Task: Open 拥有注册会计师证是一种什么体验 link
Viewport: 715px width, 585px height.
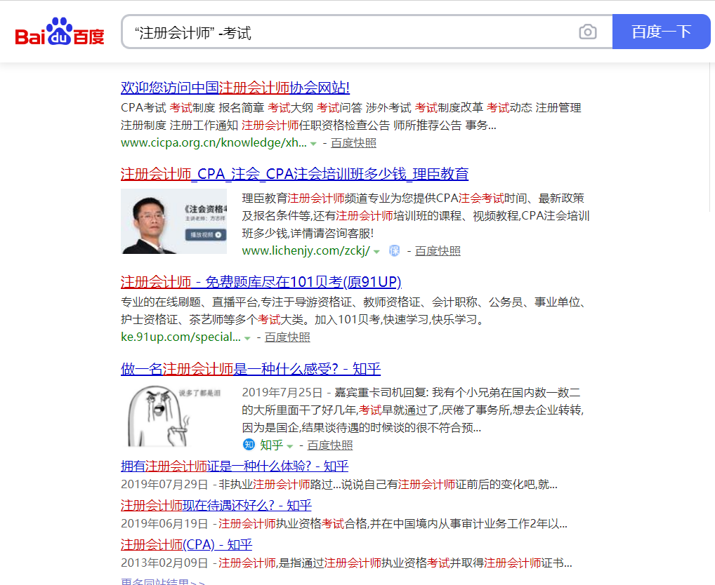Action: (235, 466)
